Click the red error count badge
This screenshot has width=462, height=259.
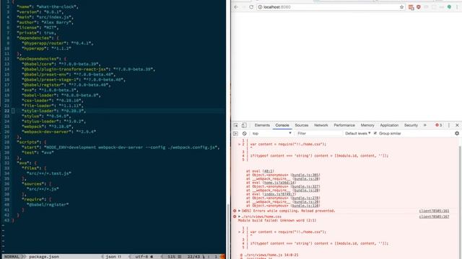point(439,125)
